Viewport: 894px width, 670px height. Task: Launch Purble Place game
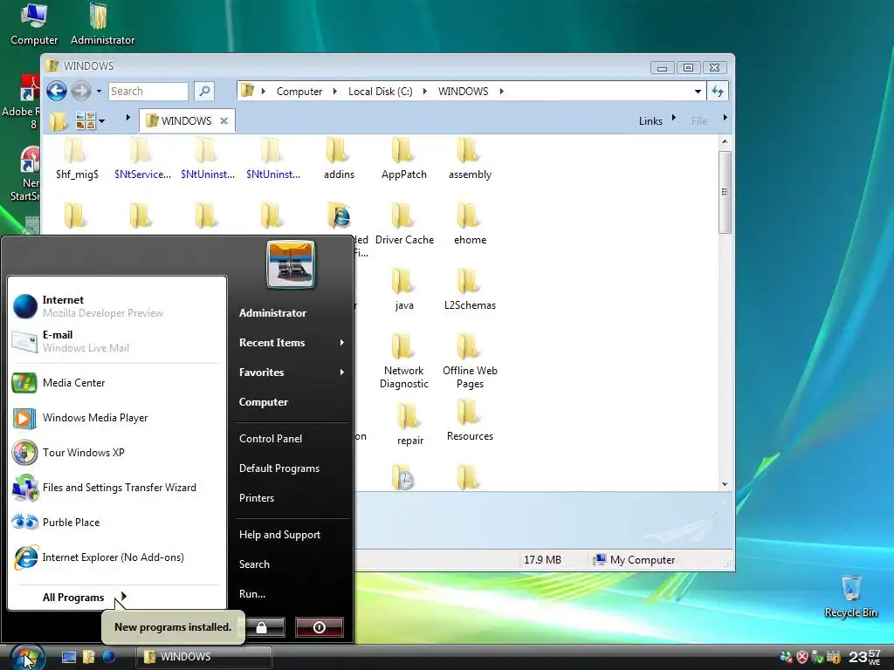117,523
